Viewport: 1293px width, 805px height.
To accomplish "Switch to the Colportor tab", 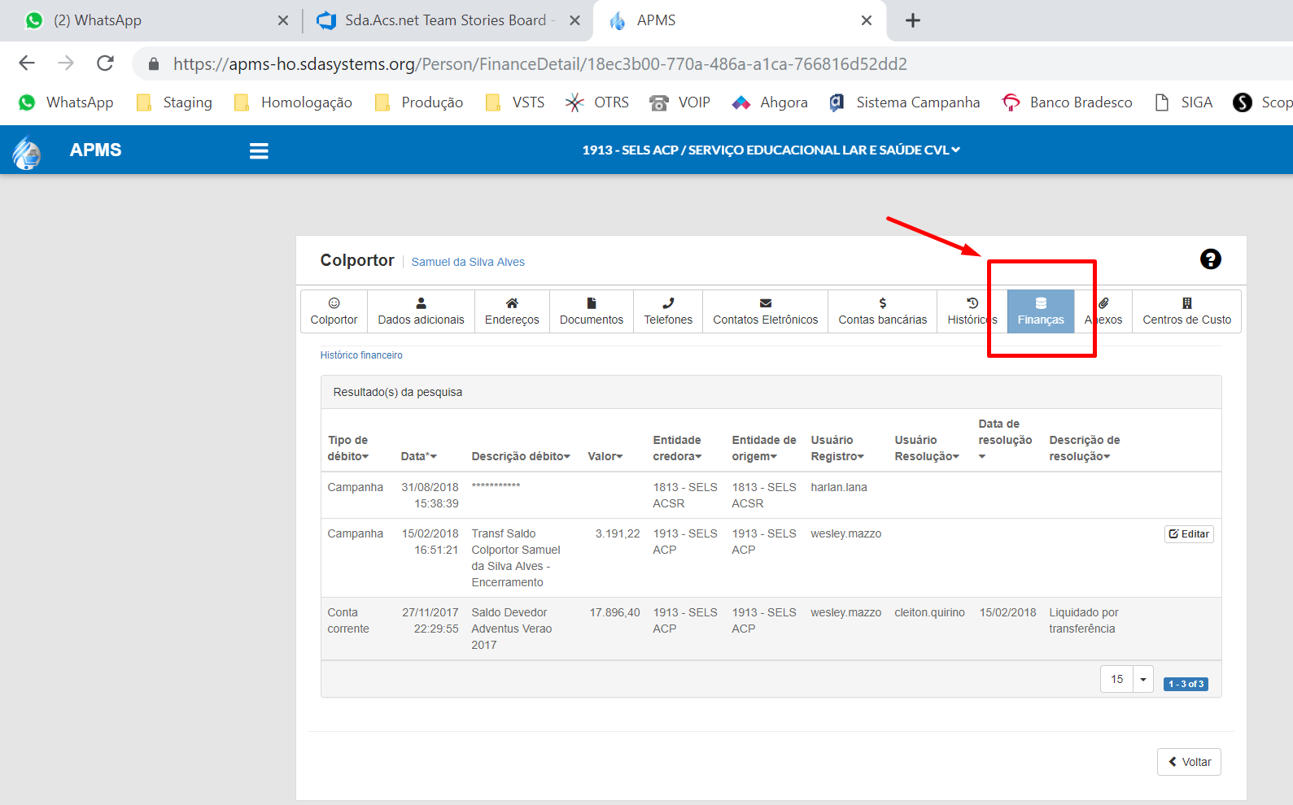I will click(334, 311).
